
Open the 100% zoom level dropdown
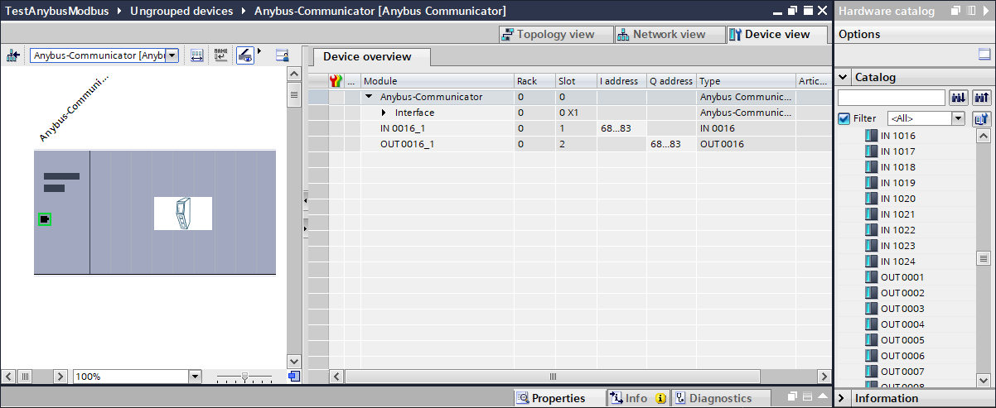click(x=195, y=377)
